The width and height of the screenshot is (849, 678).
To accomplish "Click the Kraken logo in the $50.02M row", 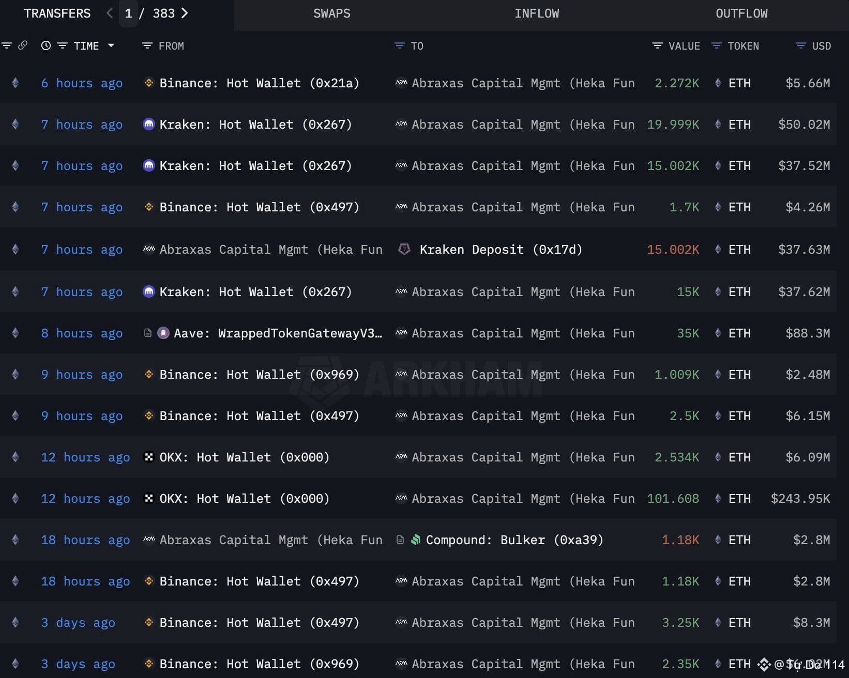I will tap(149, 124).
